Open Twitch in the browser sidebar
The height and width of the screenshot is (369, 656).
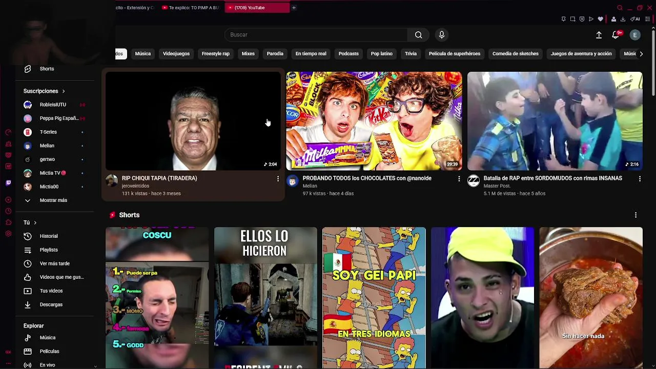8,182
